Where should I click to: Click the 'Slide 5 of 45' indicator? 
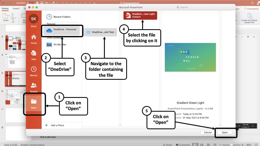(x=11, y=145)
